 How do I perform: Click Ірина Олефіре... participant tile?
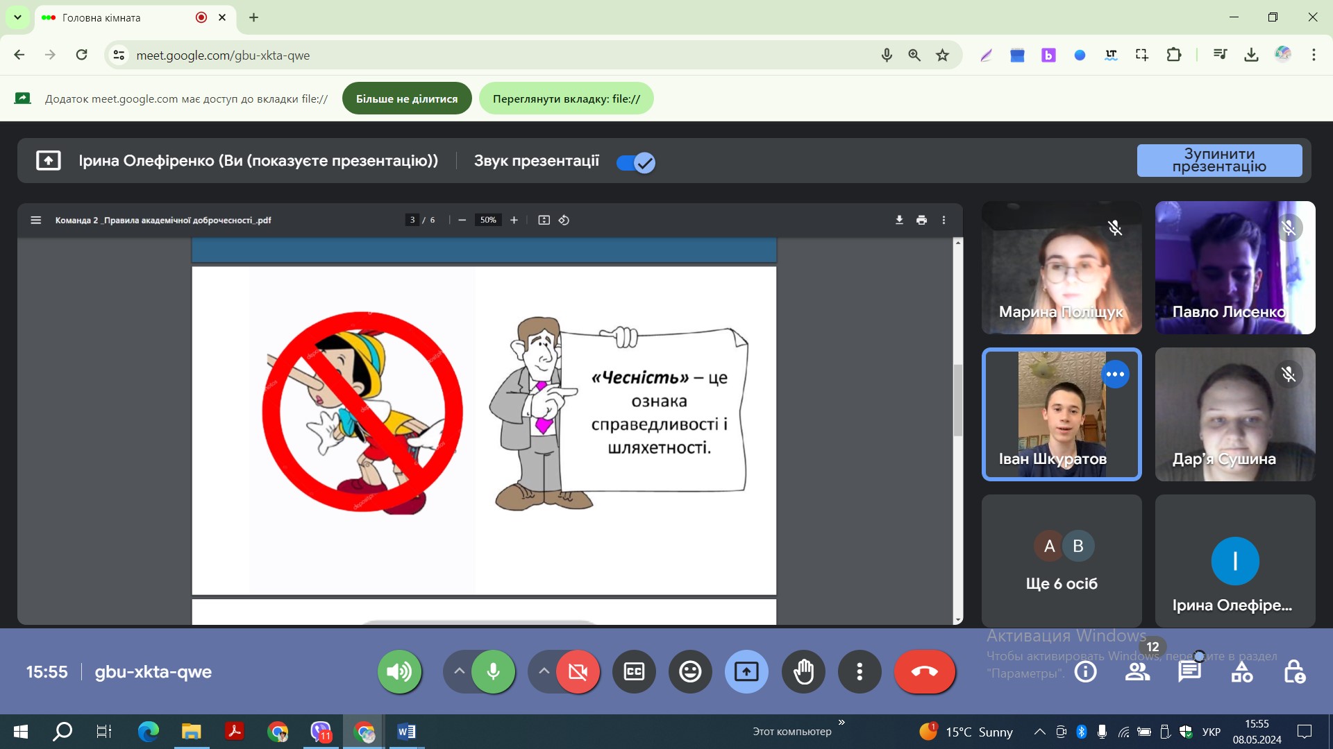click(1235, 561)
